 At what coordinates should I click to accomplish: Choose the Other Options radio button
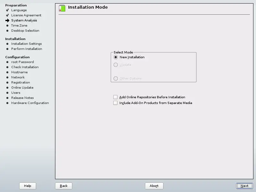116,78
